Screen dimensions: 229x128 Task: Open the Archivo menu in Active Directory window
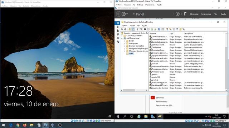(x=125, y=26)
